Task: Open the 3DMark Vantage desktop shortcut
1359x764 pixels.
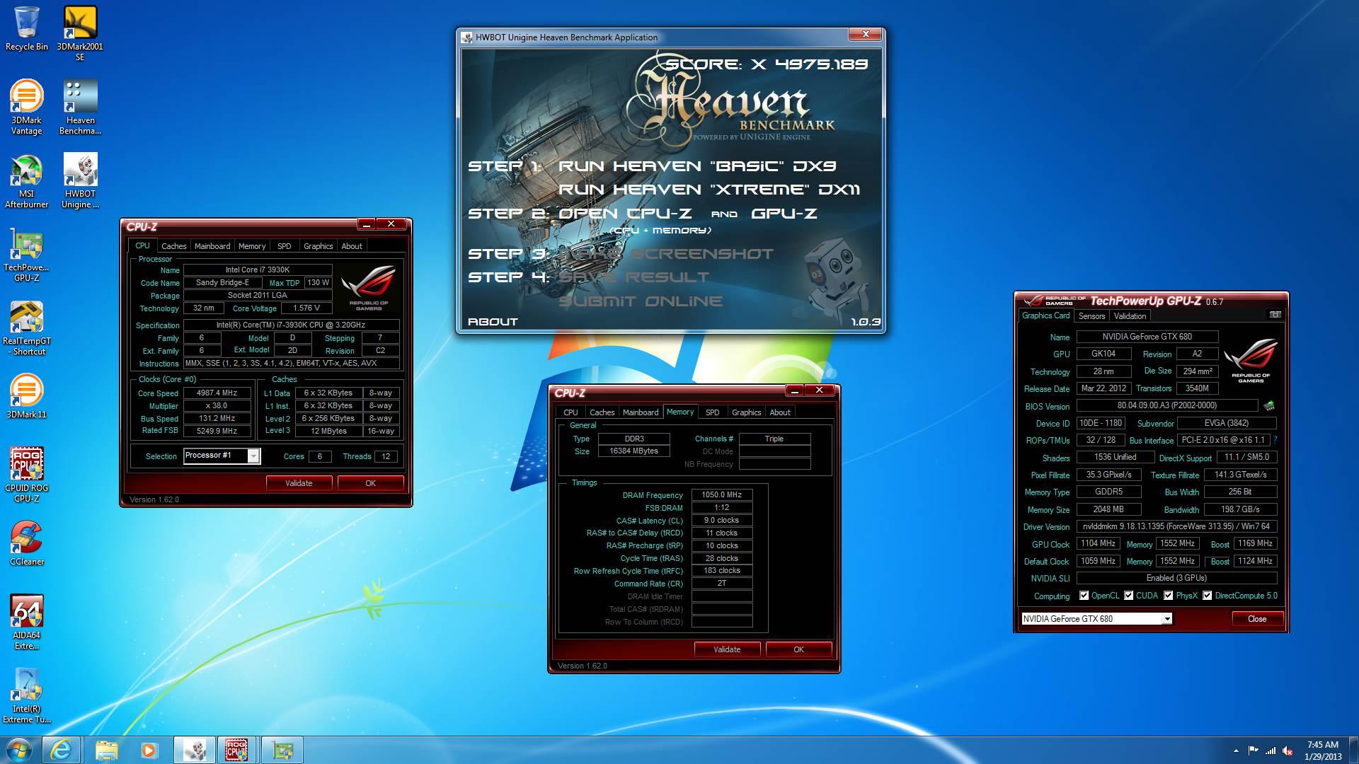Action: pyautogui.click(x=27, y=108)
